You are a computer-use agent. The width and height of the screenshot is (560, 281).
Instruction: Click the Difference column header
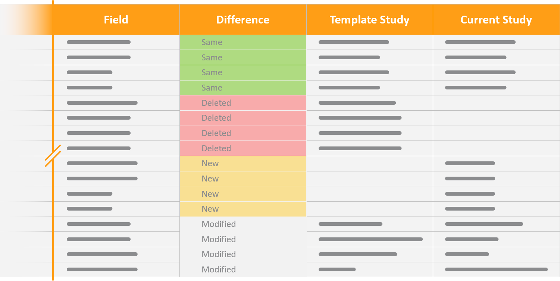point(243,20)
